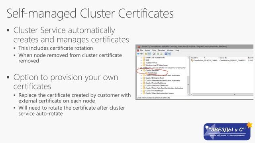Click the Console1 window title bar
Screen dimensions: 255x143
tap(194, 46)
